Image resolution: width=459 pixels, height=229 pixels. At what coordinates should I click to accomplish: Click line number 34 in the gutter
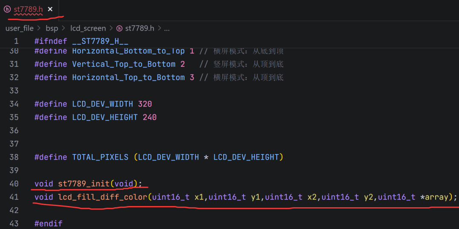tap(14, 104)
